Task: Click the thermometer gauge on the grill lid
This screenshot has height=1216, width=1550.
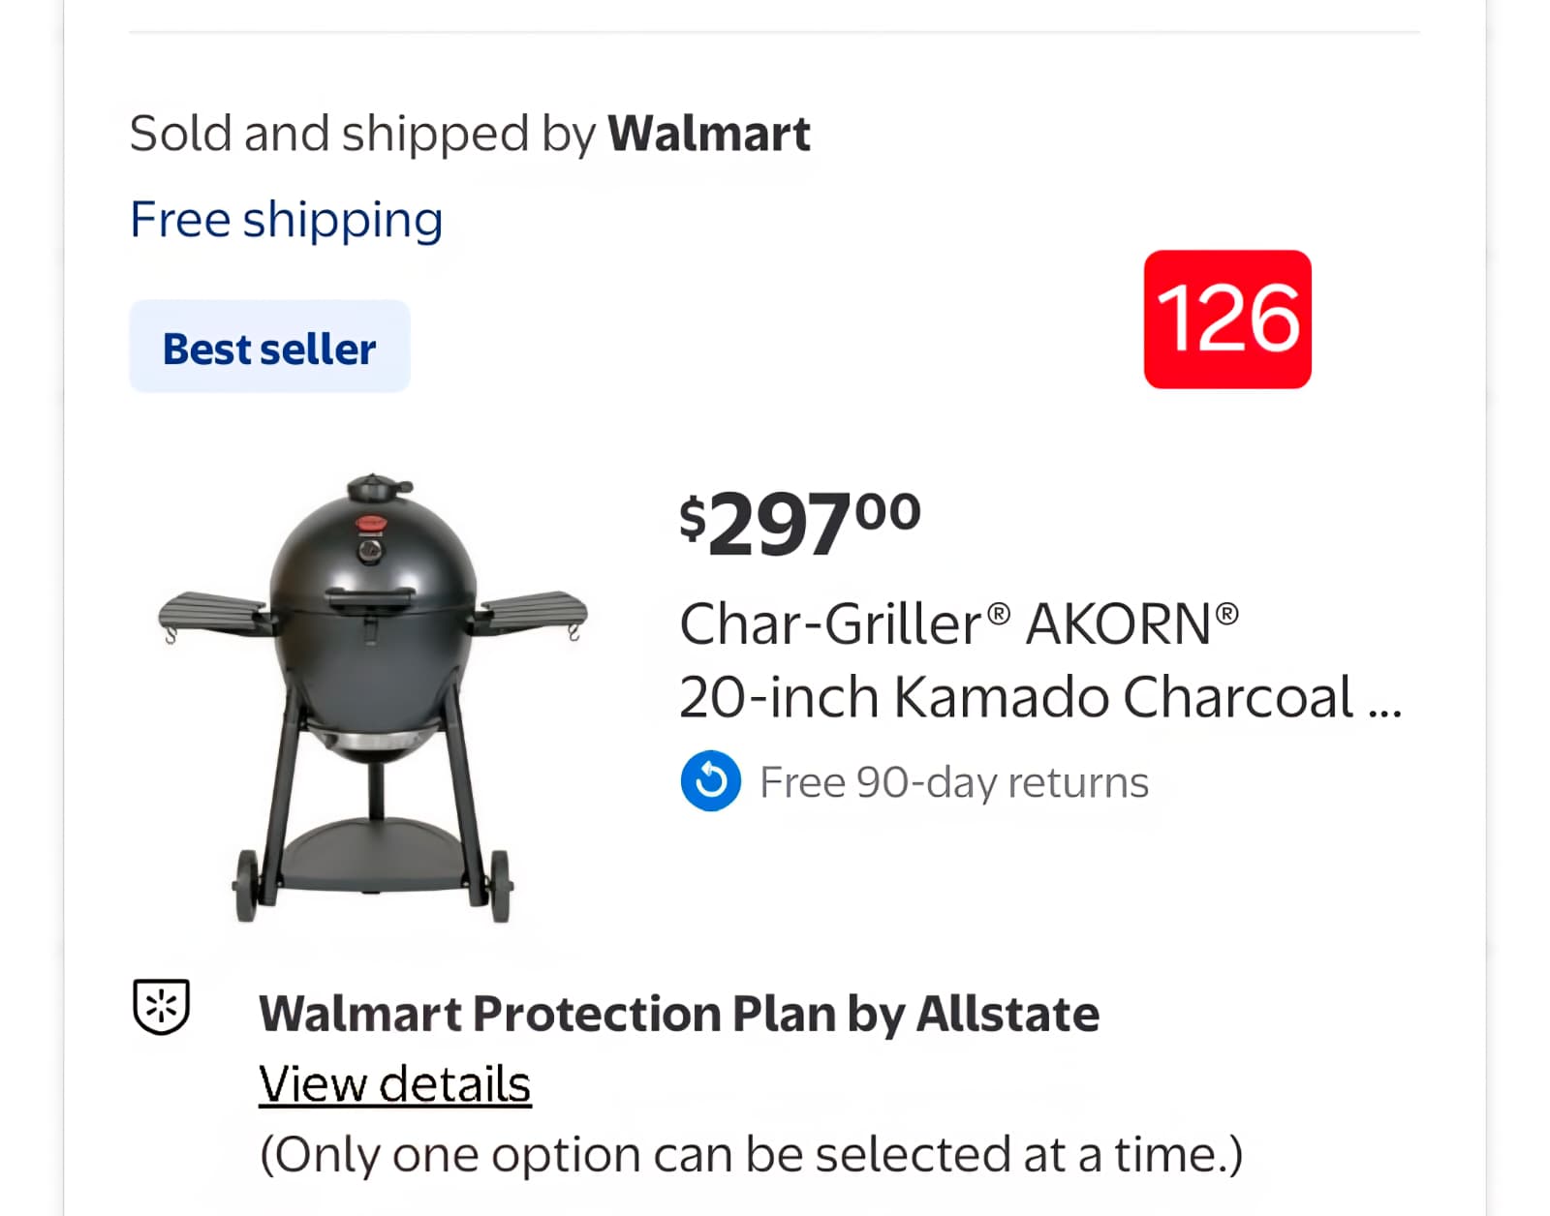Action: click(x=370, y=551)
